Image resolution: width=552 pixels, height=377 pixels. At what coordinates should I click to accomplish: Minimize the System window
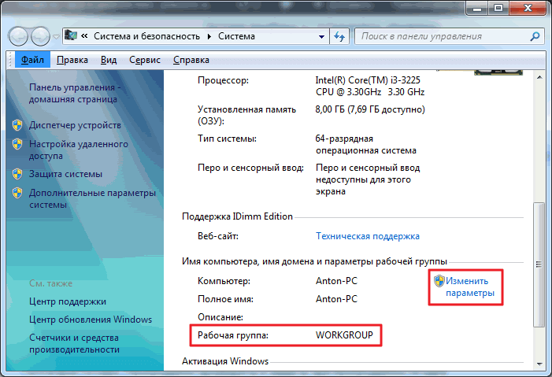(477, 8)
